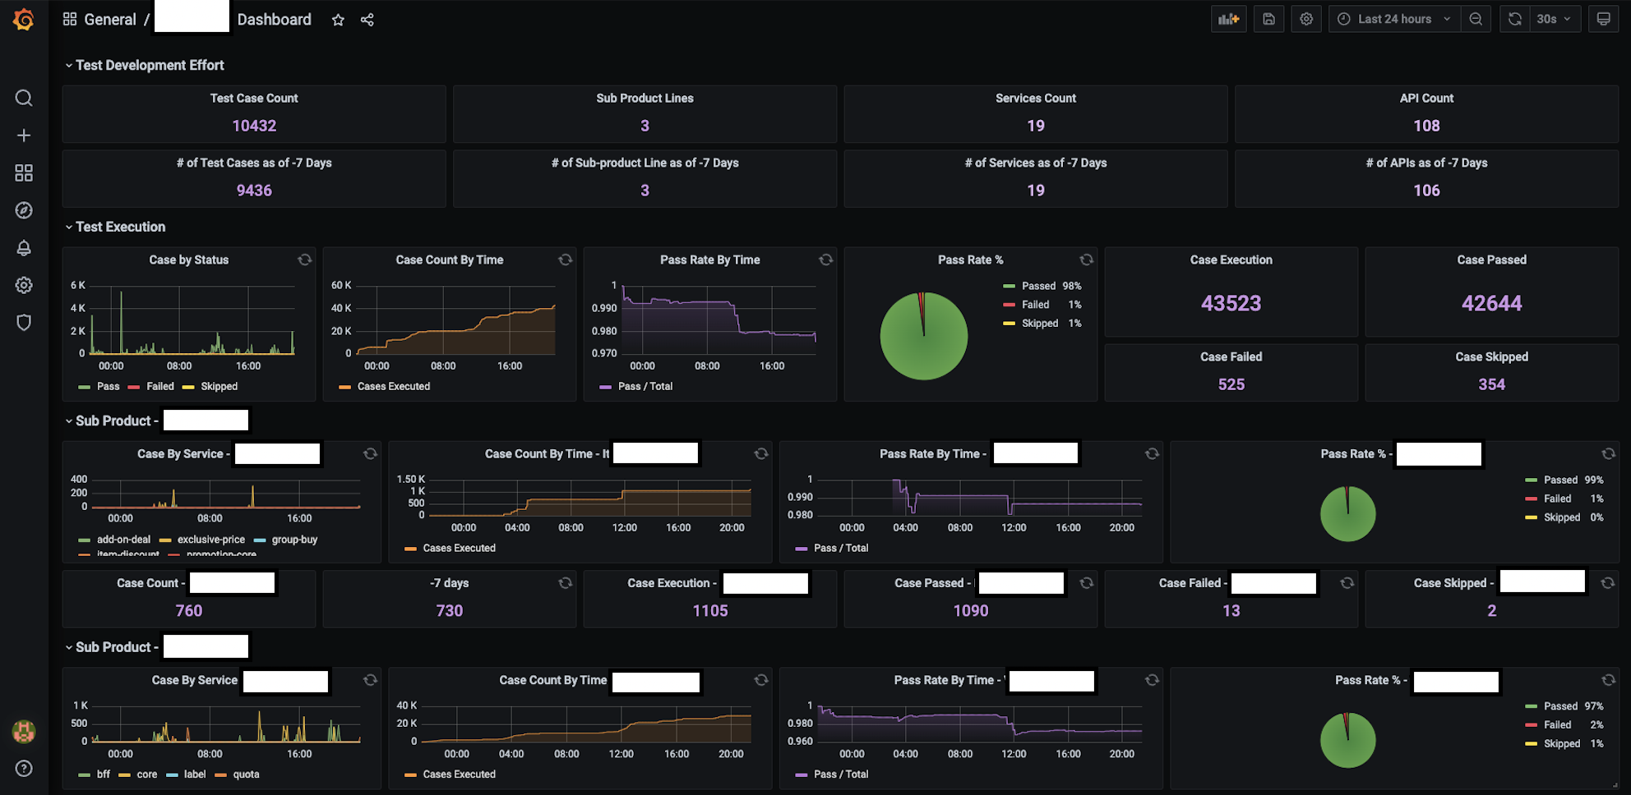The image size is (1631, 795).
Task: Open the Create plus menu in sidebar
Action: (x=24, y=136)
